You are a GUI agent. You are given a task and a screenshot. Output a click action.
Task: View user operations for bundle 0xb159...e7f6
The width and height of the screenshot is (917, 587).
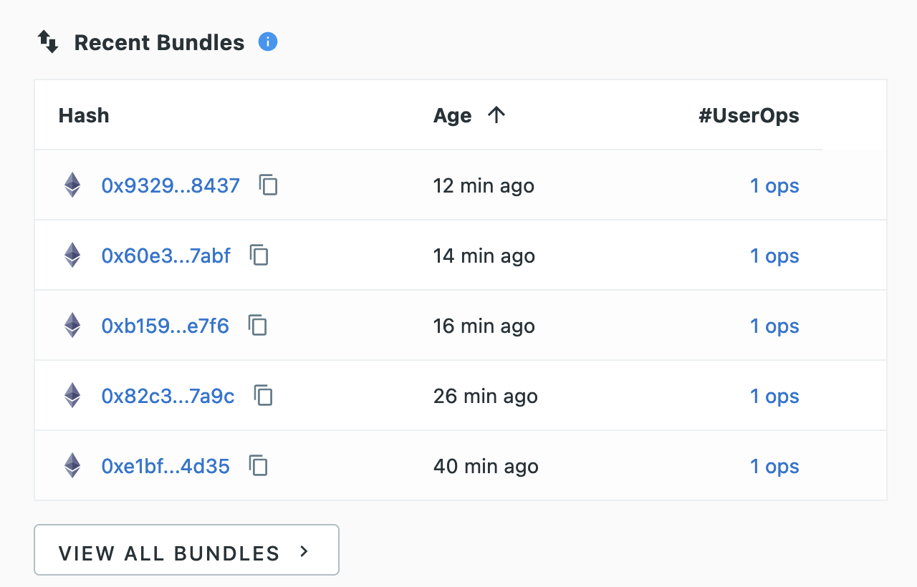coord(774,326)
